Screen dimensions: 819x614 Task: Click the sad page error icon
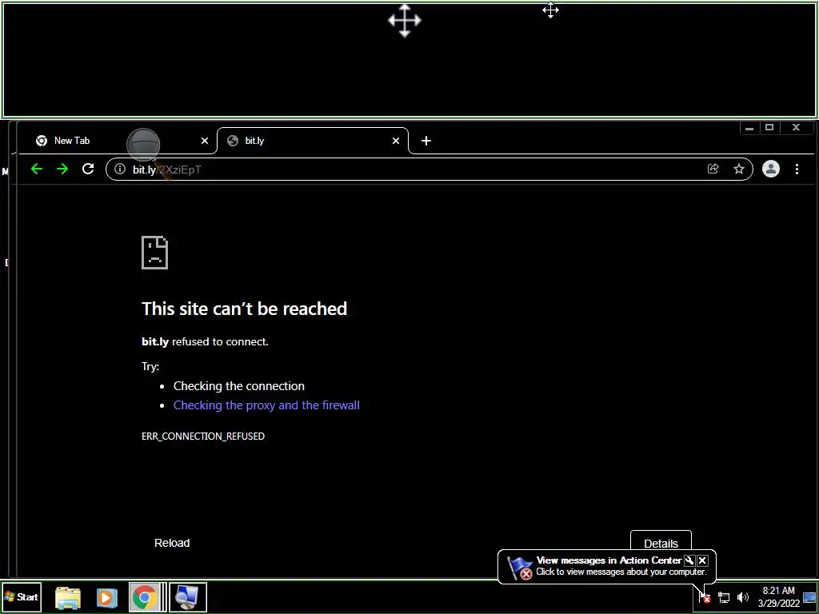pyautogui.click(x=154, y=253)
